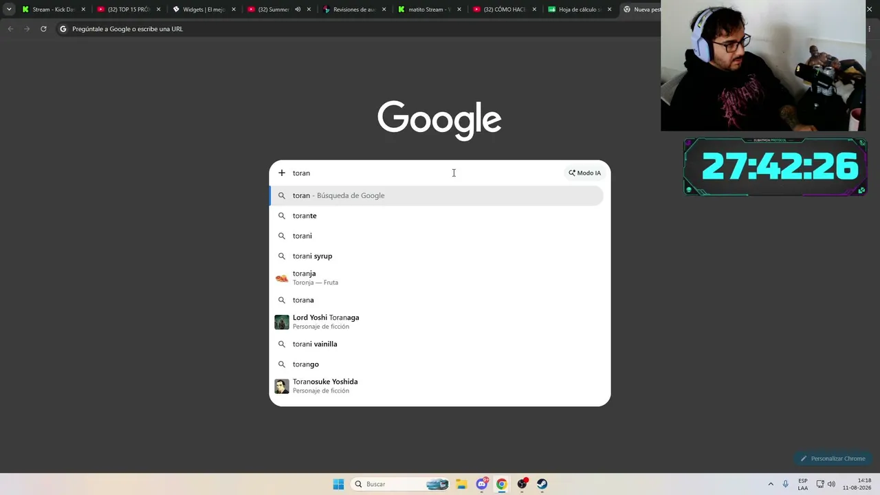Open the volume speaker tray icon

click(831, 484)
